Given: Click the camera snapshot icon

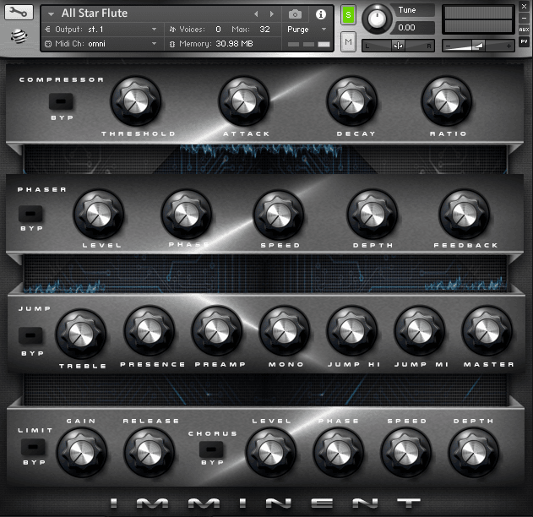Looking at the screenshot, I should (x=295, y=14).
